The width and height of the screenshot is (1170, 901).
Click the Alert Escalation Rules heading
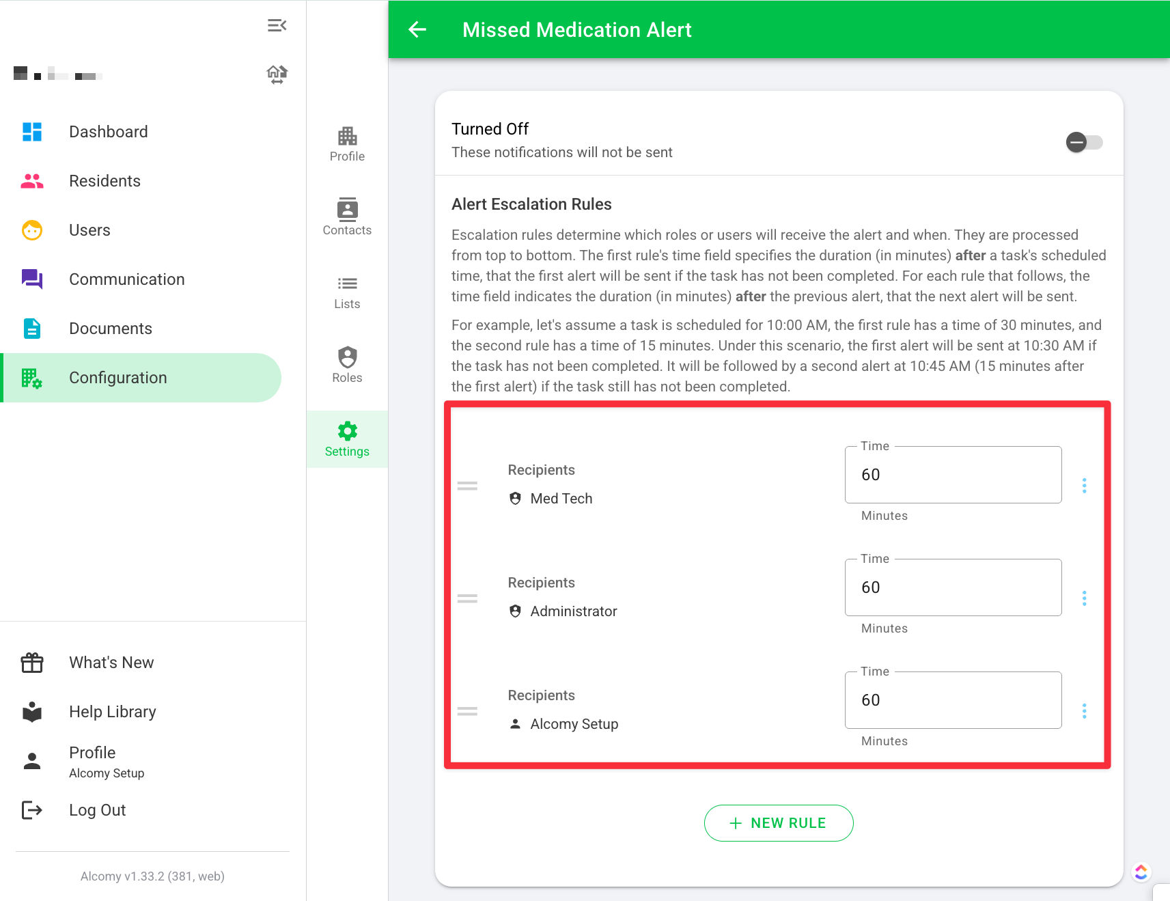(x=531, y=204)
